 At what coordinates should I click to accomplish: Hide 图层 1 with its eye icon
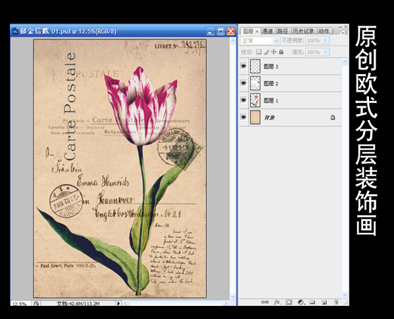tap(243, 100)
